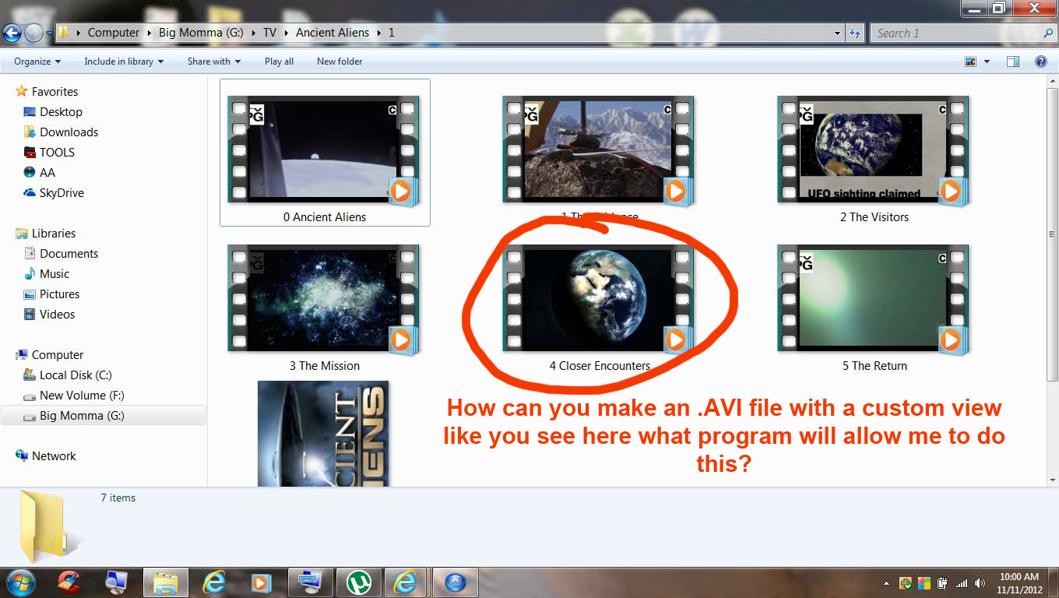Select Libraries in the navigation pane

(x=53, y=234)
